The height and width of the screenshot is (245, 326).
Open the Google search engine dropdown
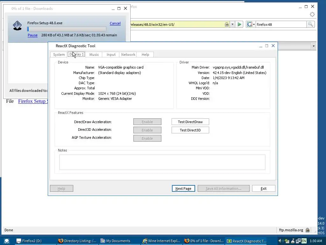point(251,24)
